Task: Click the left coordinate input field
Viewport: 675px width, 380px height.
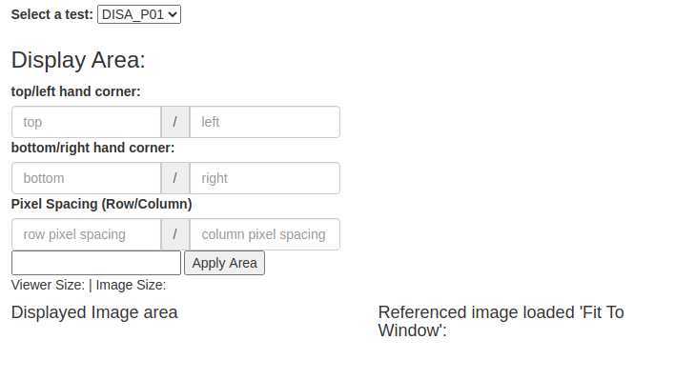Action: coord(265,122)
